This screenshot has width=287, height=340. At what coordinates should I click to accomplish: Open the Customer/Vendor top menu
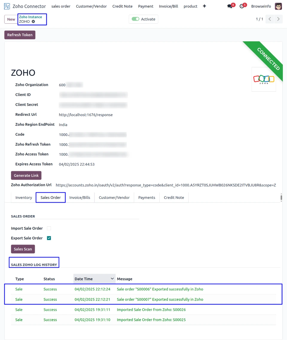(91, 6)
